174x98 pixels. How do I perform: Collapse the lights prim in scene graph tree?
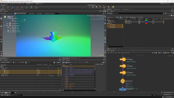(x=2, y=69)
